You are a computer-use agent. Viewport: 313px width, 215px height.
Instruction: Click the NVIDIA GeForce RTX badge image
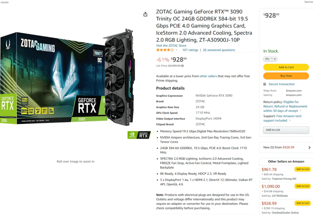tap(139, 135)
